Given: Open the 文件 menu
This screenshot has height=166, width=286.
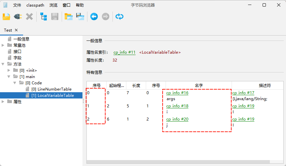Looking at the screenshot, I should coord(17,5).
